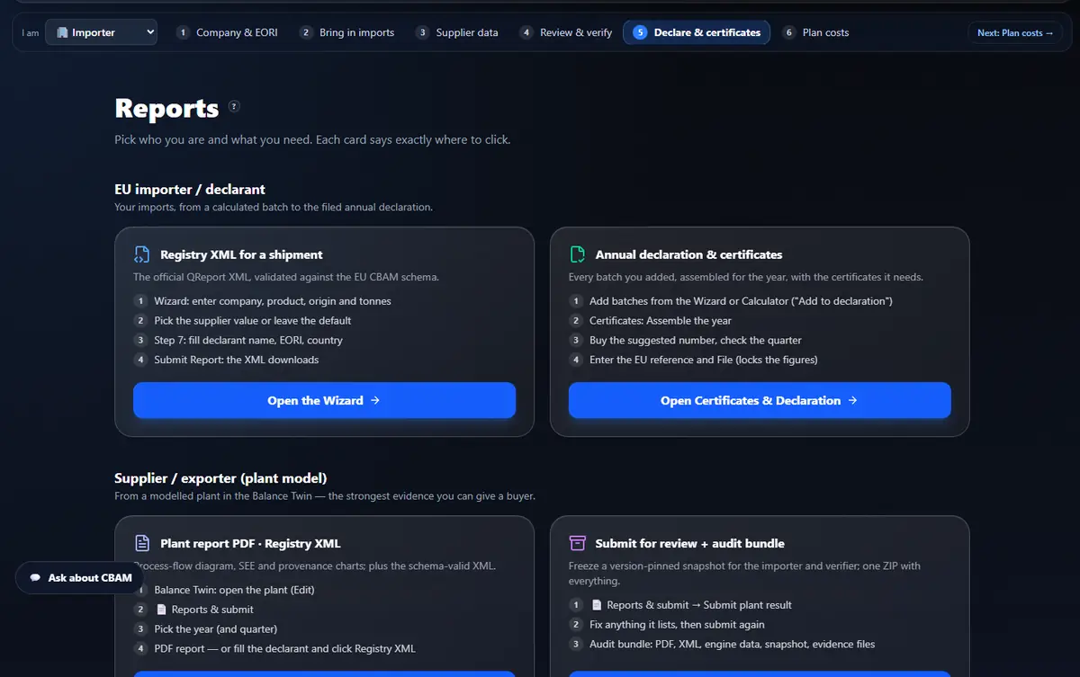
Task: Go to step 2 Bring in imports
Action: coord(347,32)
